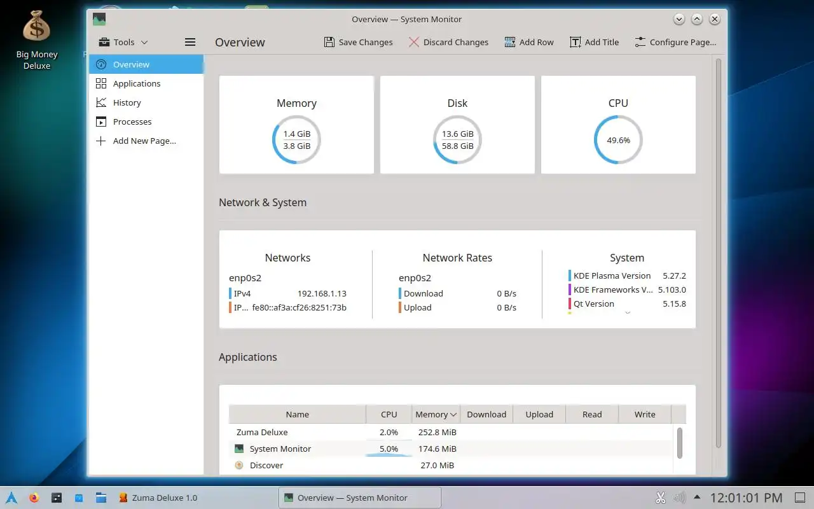
Task: Click the IPv6 address fe80::af3a:cf26:8251:73b
Action: coord(299,307)
